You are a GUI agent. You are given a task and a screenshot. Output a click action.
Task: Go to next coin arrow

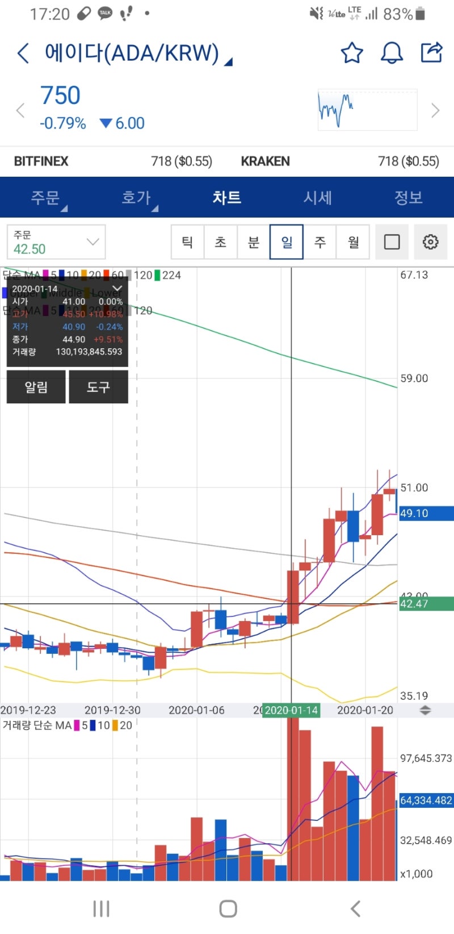(x=435, y=110)
